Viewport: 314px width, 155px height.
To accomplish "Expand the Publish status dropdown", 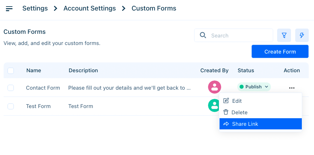I will coord(254,87).
